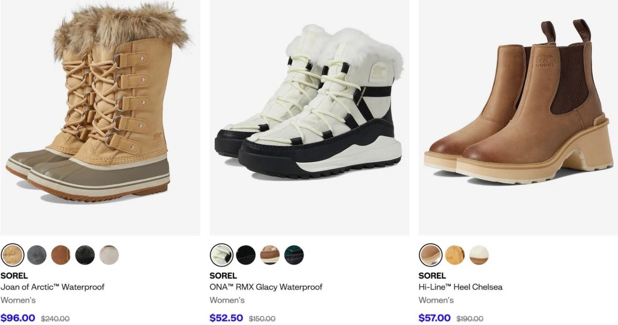The height and width of the screenshot is (325, 618).
Task: Select the black Joan of Arctic swatch
Action: [x=85, y=255]
